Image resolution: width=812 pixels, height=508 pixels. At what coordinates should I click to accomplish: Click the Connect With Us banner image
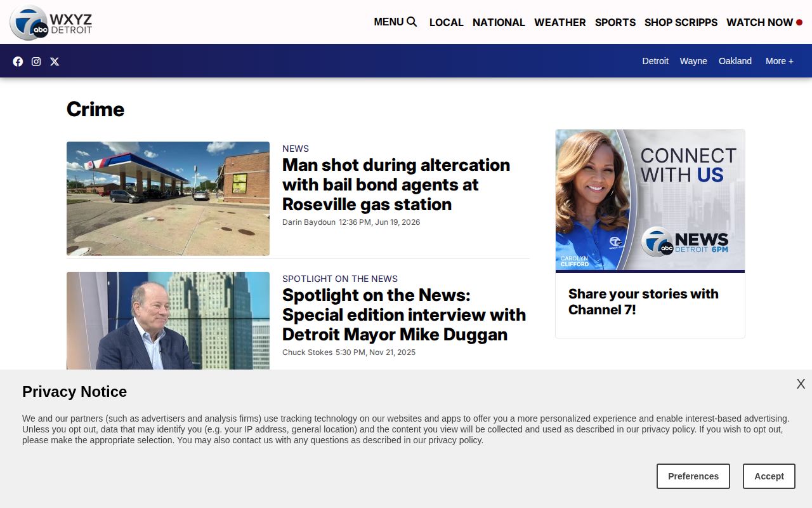pos(650,201)
